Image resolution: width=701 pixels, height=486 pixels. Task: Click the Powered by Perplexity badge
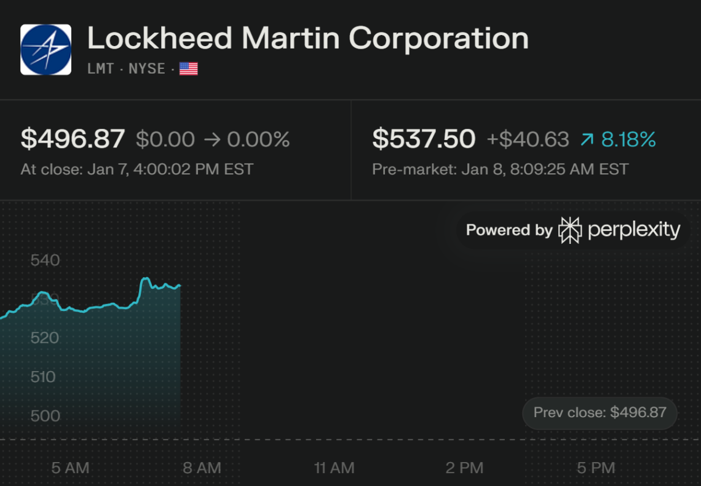[573, 230]
